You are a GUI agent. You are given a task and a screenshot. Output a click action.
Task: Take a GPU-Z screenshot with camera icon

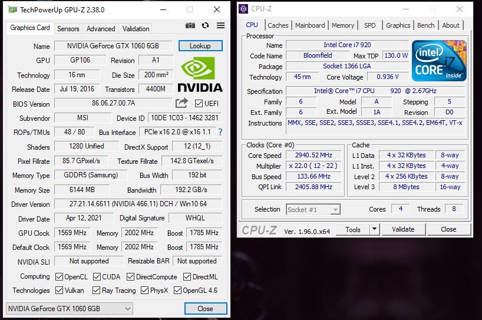pyautogui.click(x=190, y=25)
